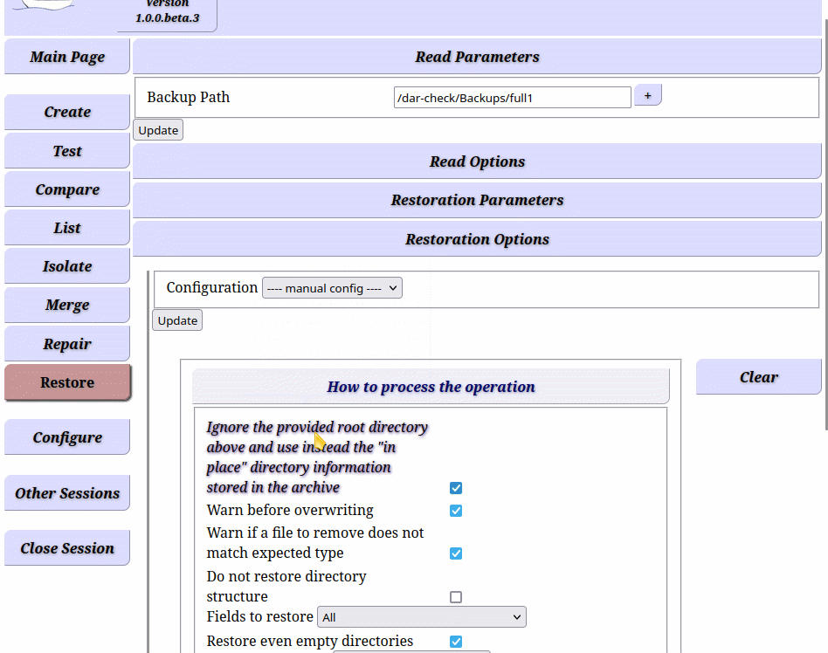Open the Isolate page
Image resolution: width=828 pixels, height=653 pixels.
pyautogui.click(x=67, y=266)
